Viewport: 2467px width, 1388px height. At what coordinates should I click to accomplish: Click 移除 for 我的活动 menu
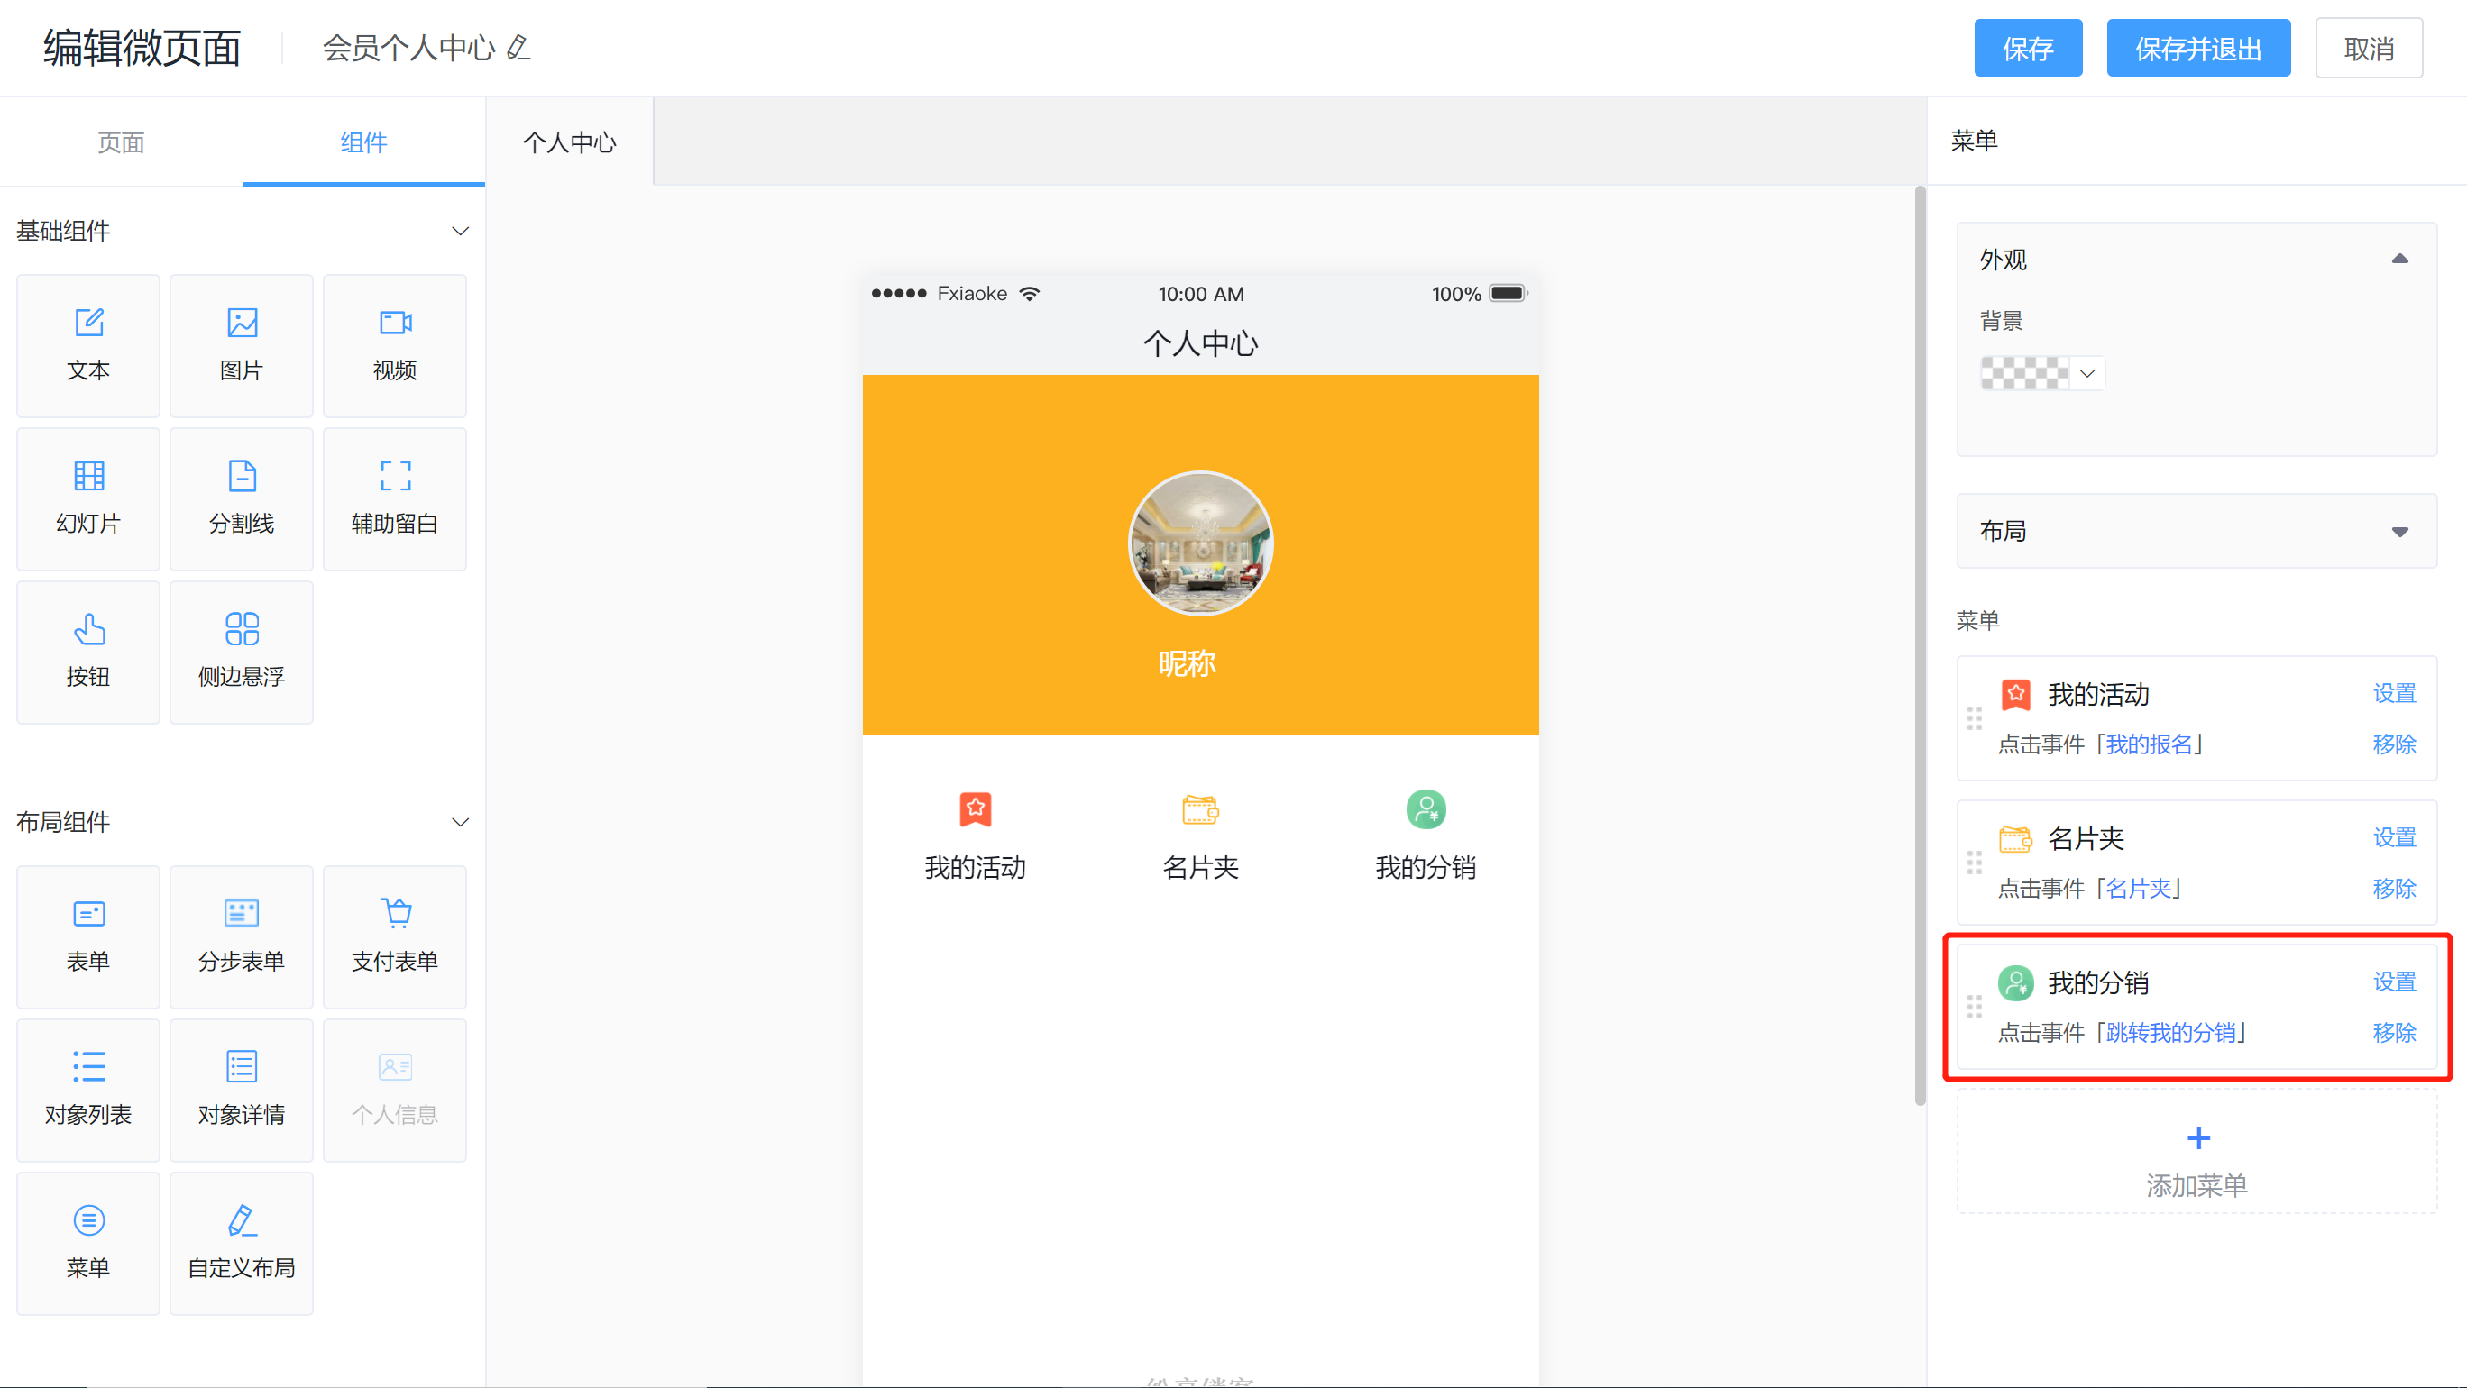pos(2394,744)
